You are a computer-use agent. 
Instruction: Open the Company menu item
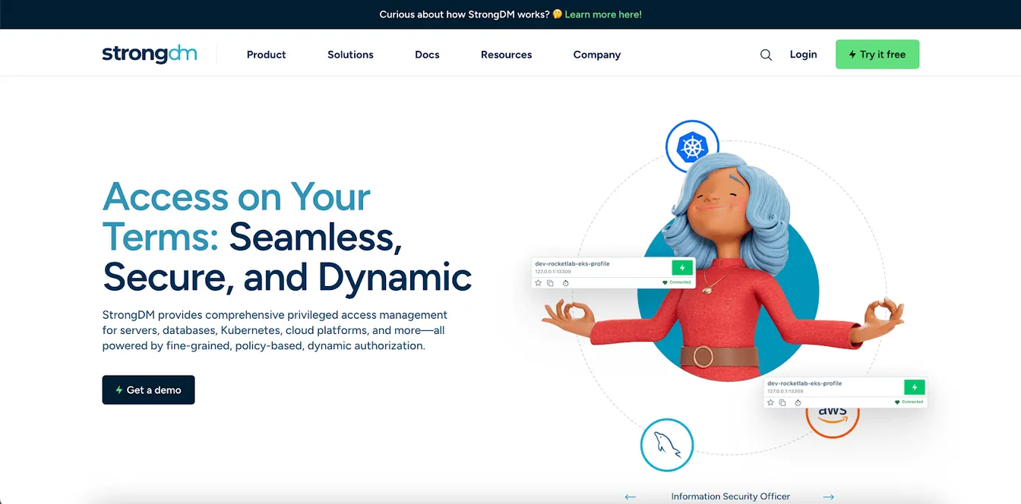point(596,55)
